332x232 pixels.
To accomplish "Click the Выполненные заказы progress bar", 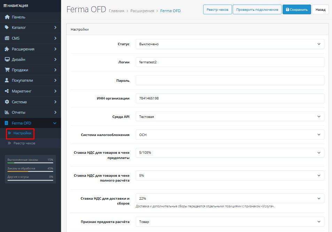I will pyautogui.click(x=30, y=163).
